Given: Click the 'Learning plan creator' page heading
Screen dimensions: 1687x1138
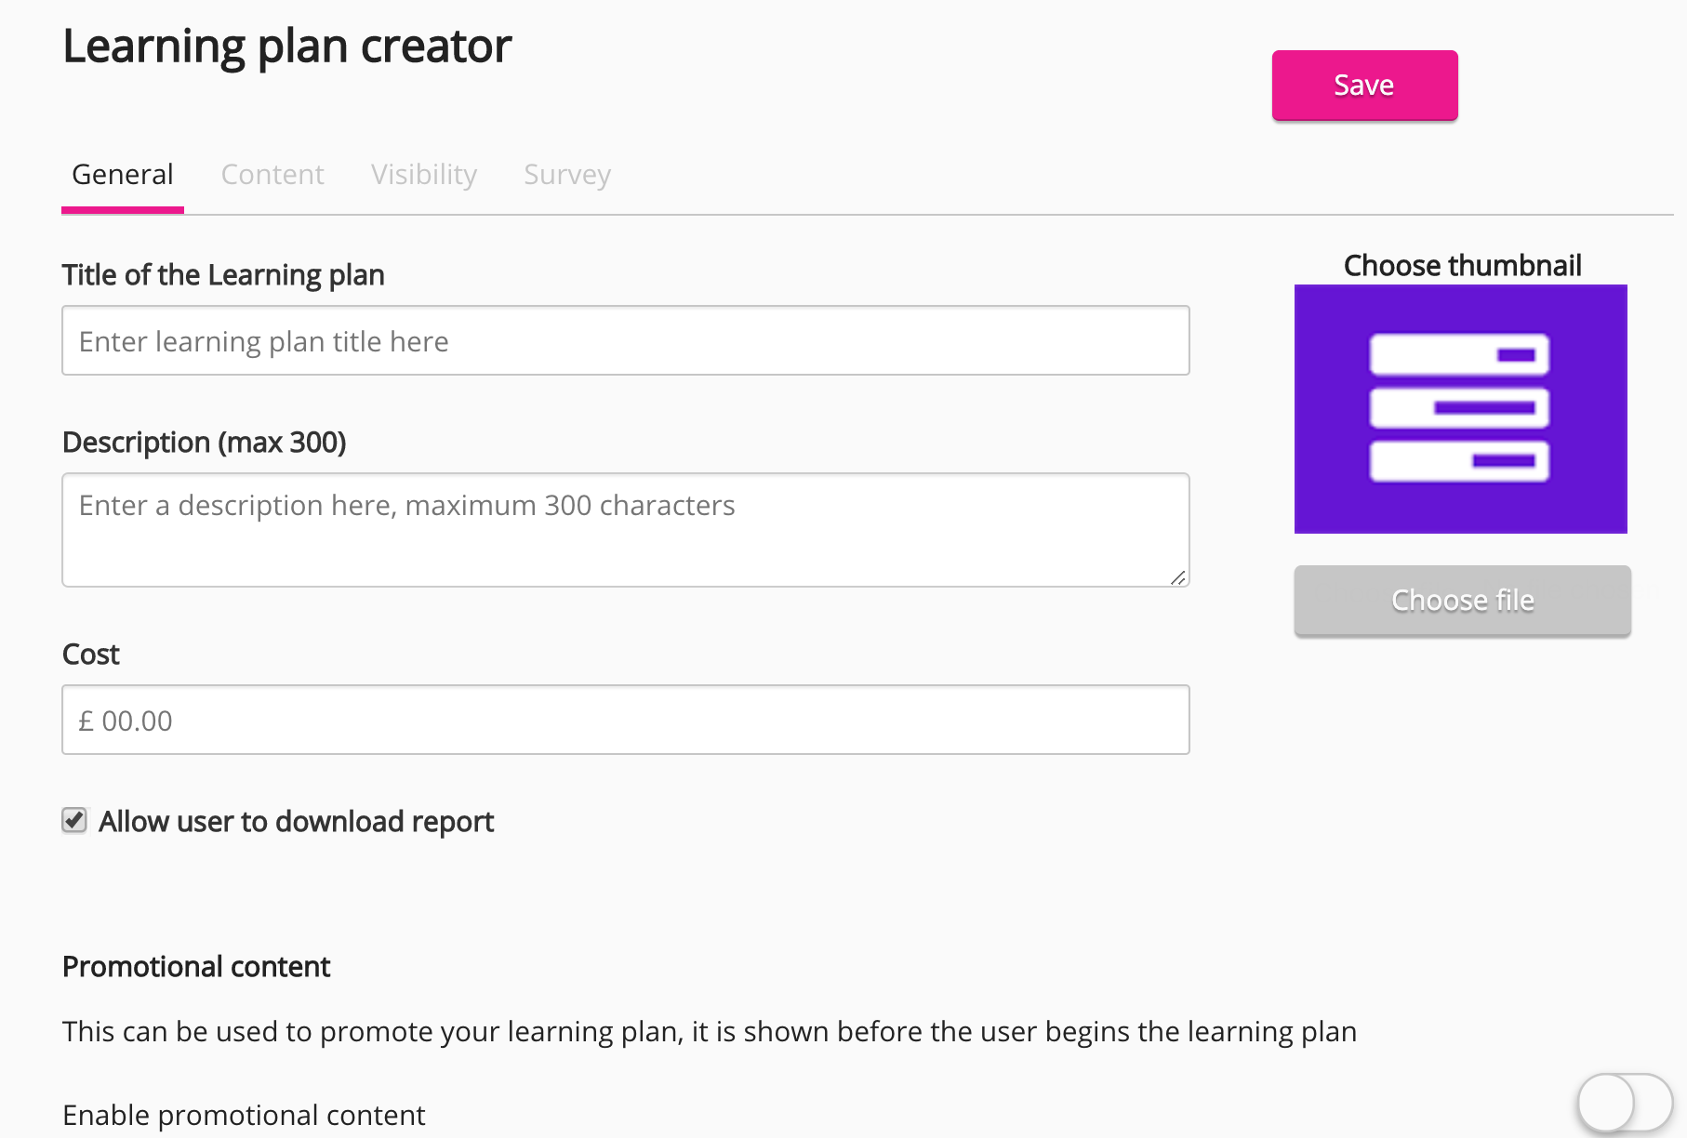Looking at the screenshot, I should 286,46.
